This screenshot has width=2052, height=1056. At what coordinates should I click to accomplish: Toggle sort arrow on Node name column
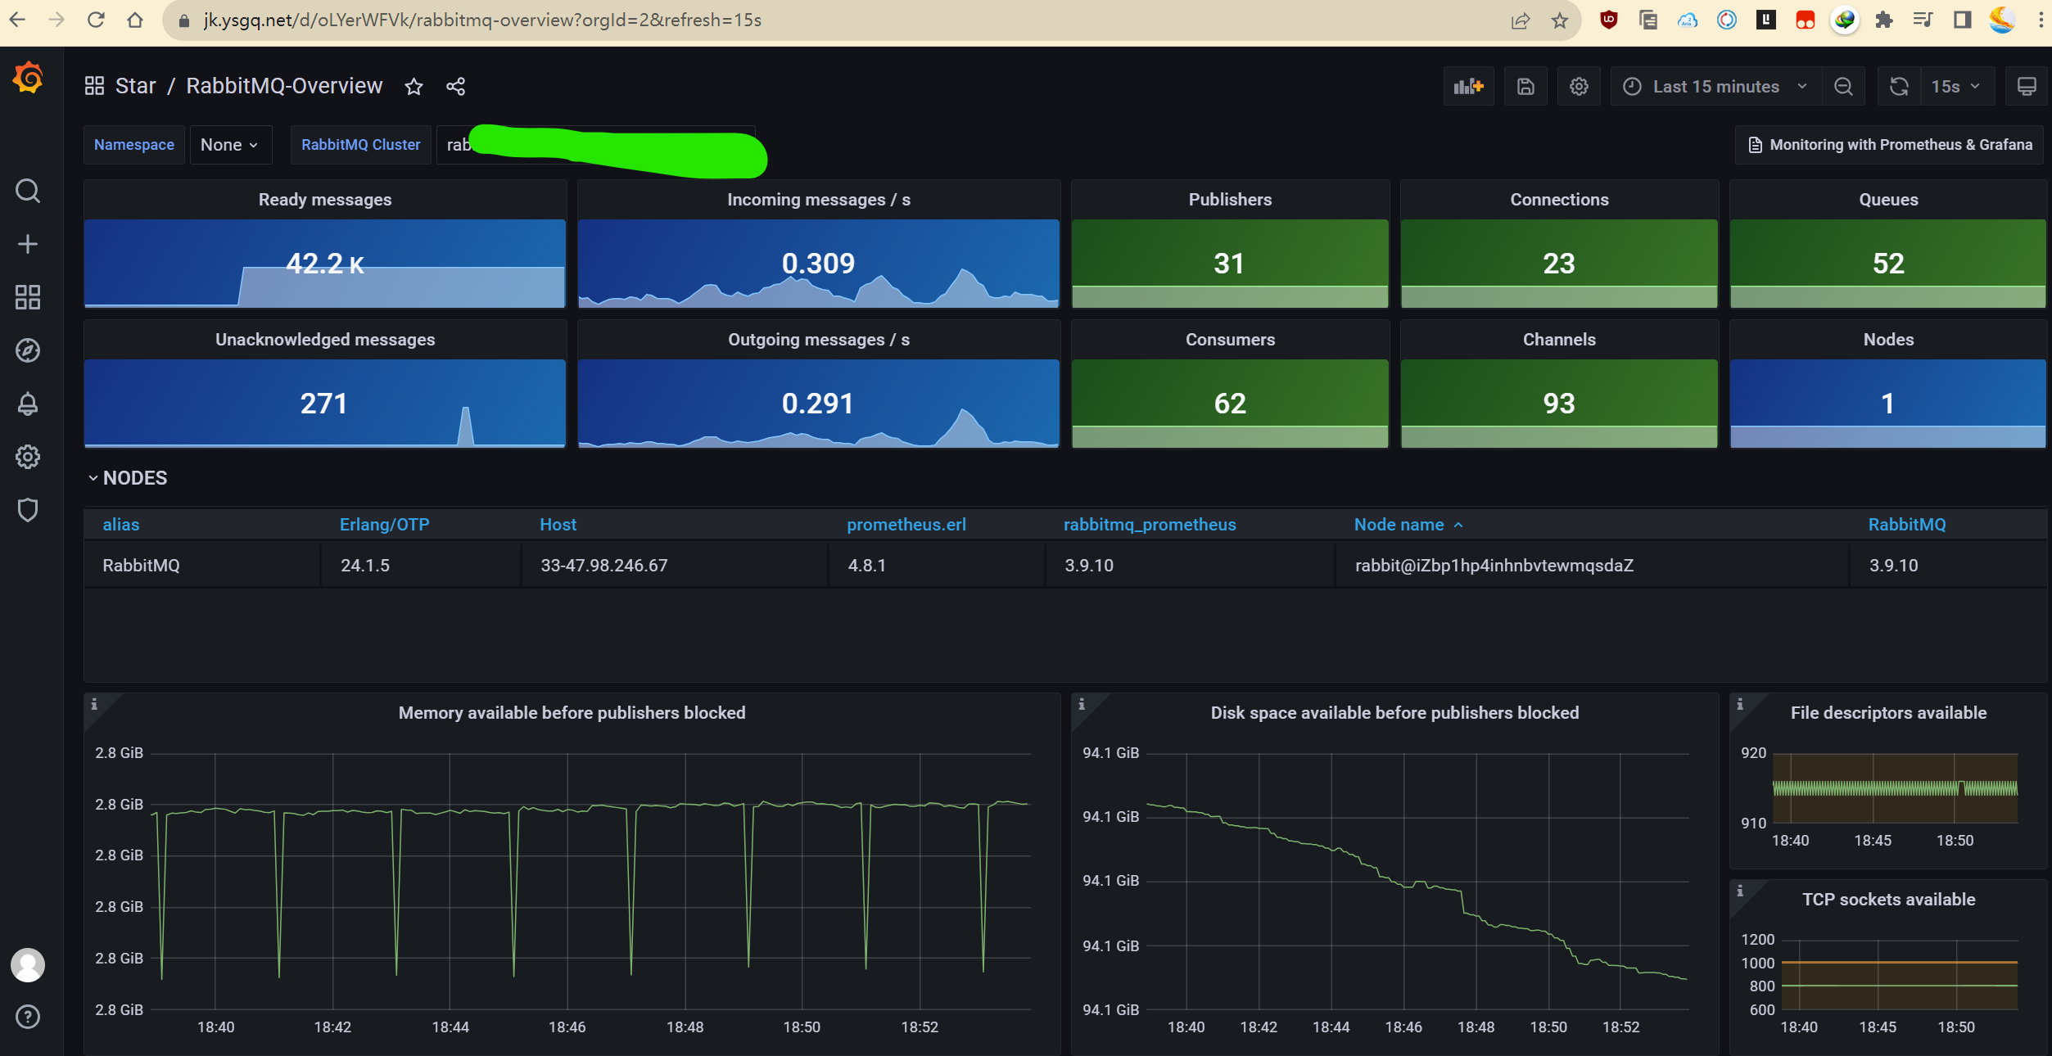[1458, 526]
